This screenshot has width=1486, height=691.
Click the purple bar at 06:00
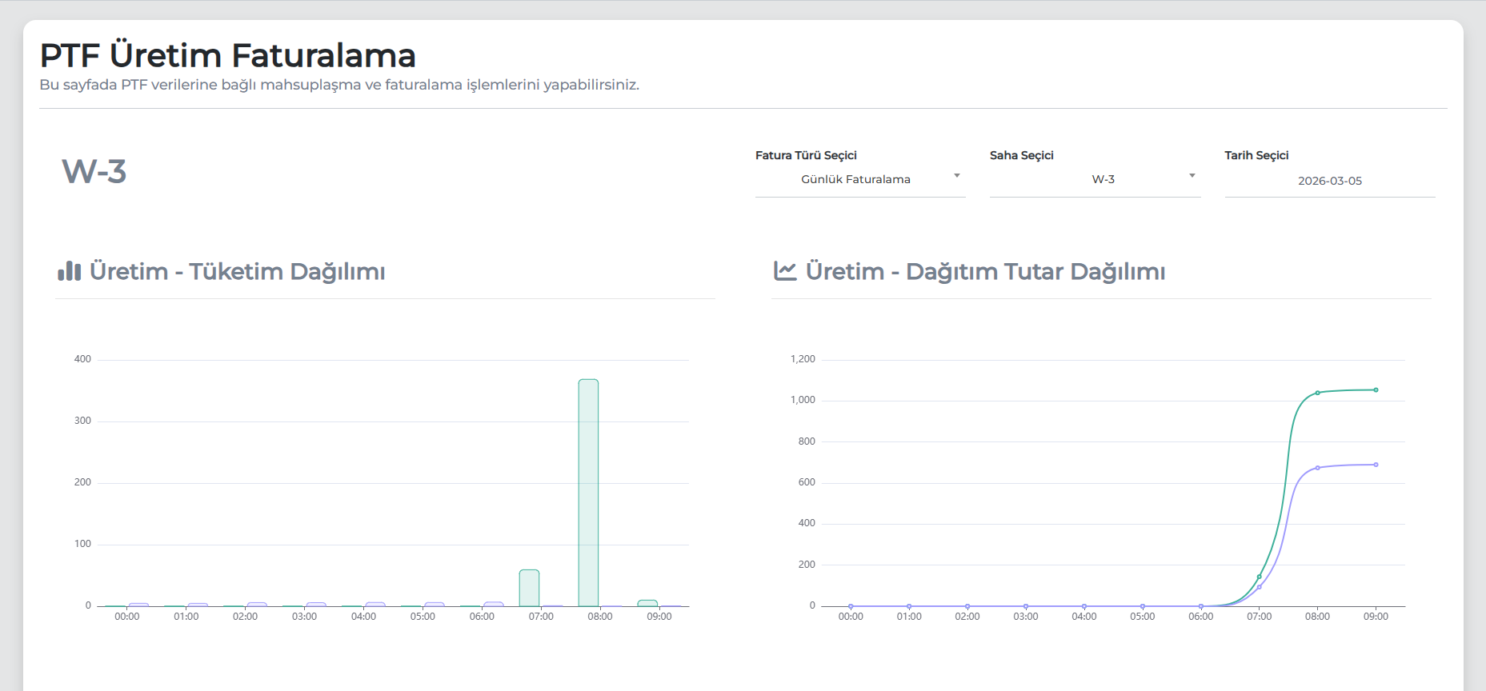coord(494,604)
